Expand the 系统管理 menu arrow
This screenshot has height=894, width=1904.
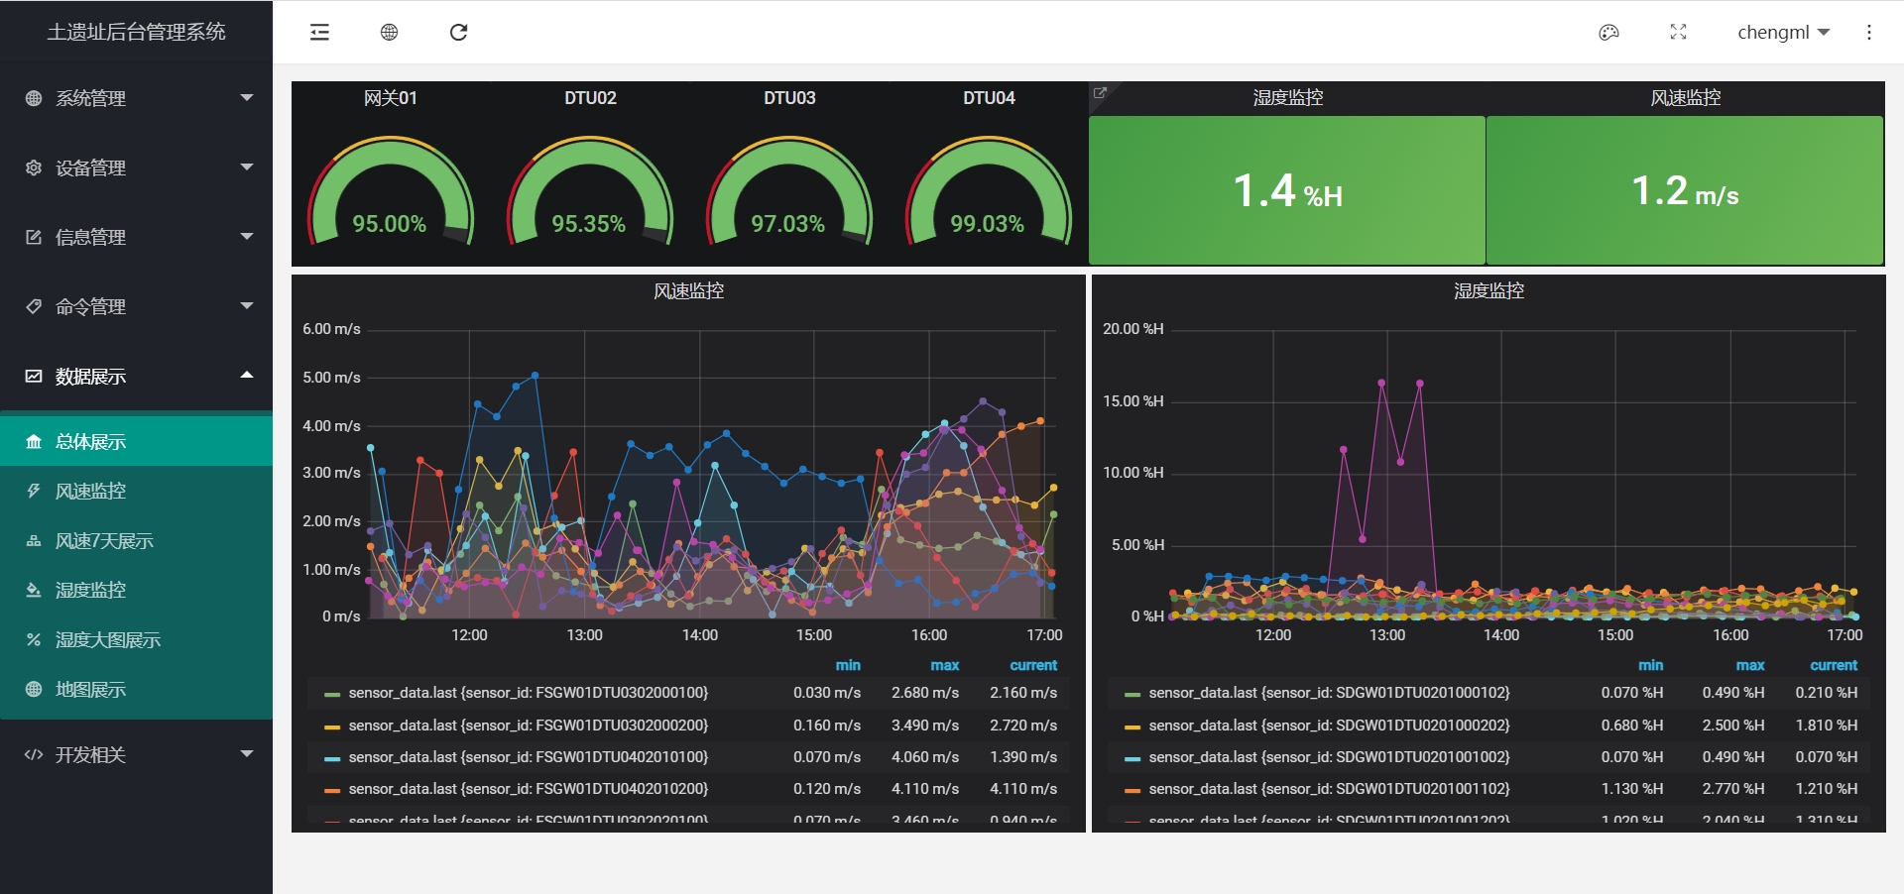pos(247,97)
